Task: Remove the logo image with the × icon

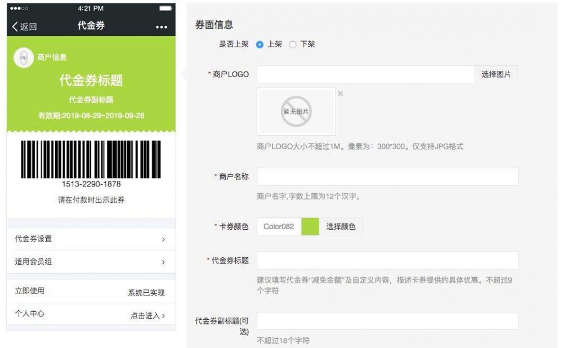Action: point(340,93)
